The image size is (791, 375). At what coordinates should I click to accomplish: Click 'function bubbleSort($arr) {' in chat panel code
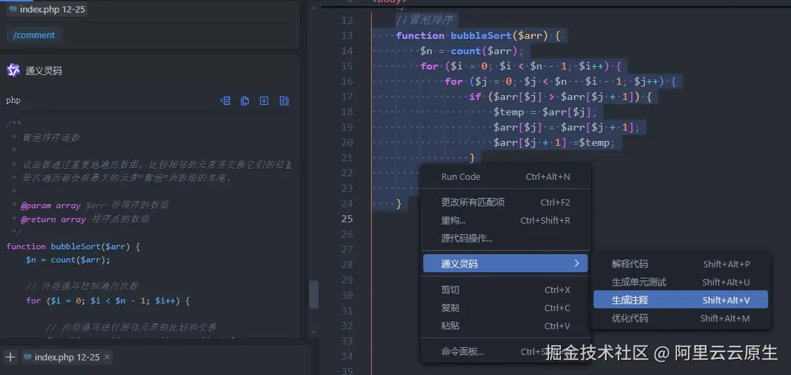[73, 247]
